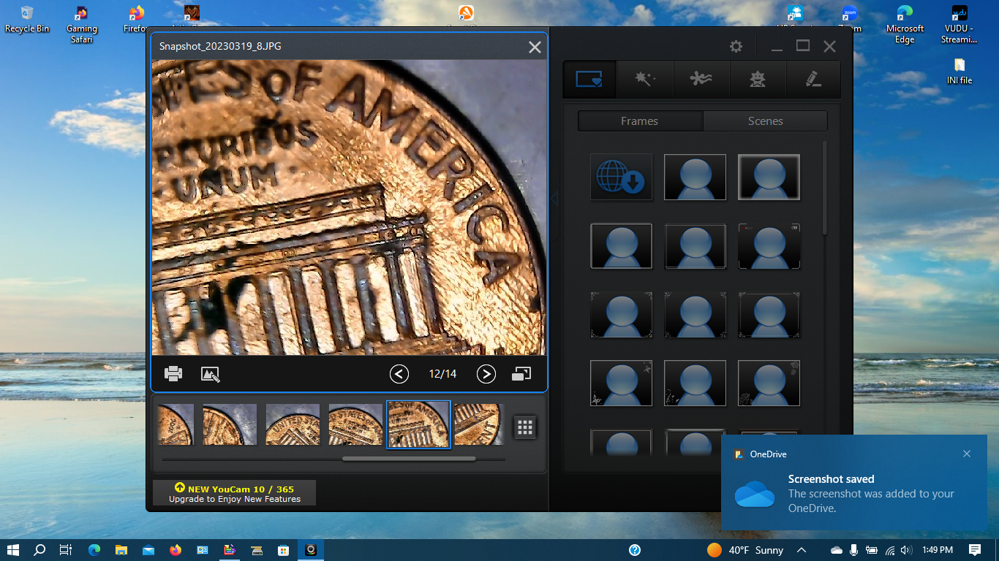
Task: Click the frames list vertical scrollbar
Action: (x=825, y=188)
